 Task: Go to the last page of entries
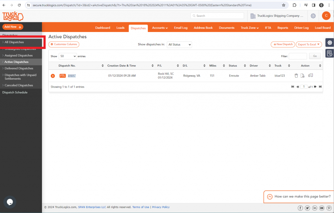(320, 87)
